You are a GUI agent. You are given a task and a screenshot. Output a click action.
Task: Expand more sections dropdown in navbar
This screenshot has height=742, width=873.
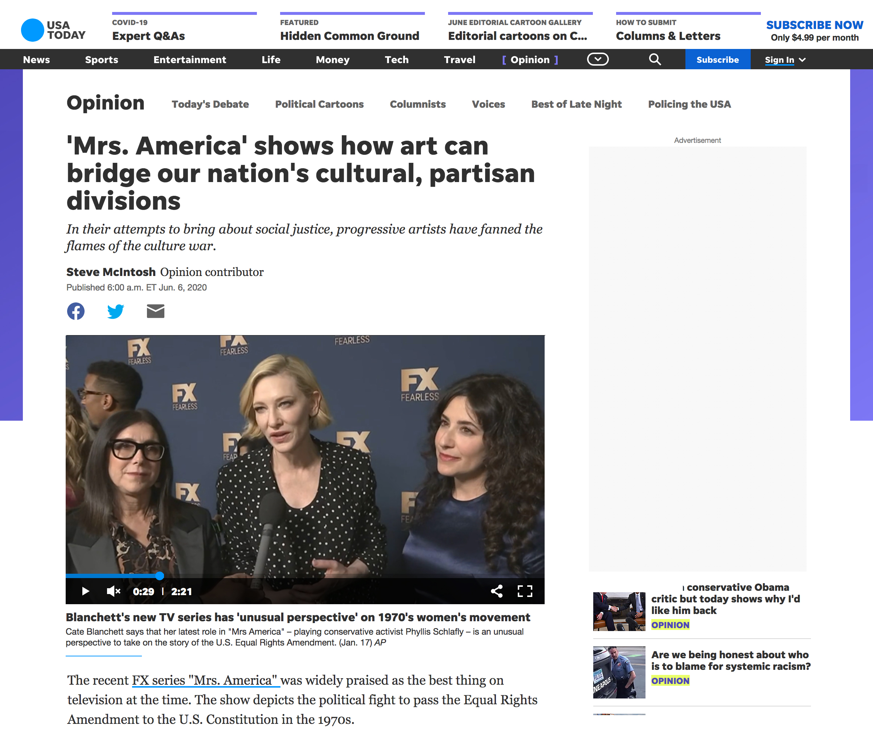point(598,59)
